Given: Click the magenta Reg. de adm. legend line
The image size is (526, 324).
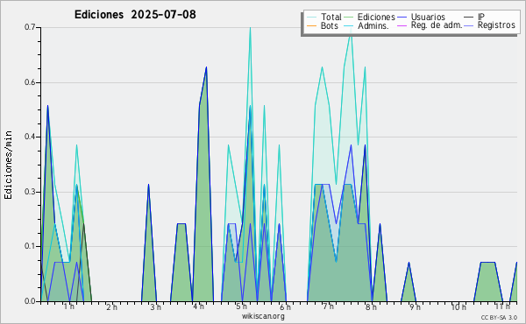Looking at the screenshot, I should coord(402,25).
